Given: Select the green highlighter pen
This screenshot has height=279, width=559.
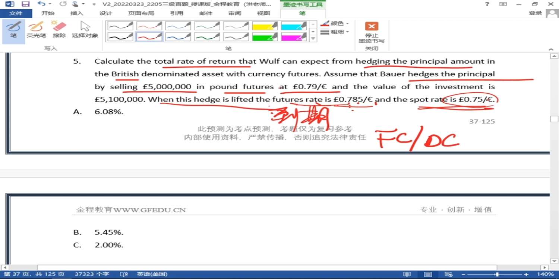Looking at the screenshot, I should 265,36.
